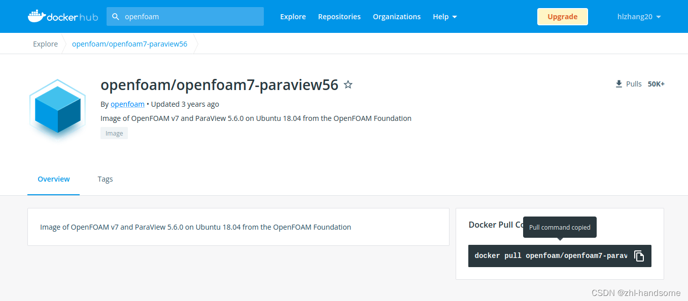Click the Image label badge
Viewport: 688px width, 301px height.
tap(114, 133)
